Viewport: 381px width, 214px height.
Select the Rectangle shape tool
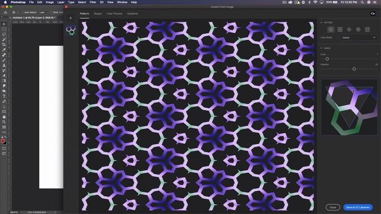[4, 112]
